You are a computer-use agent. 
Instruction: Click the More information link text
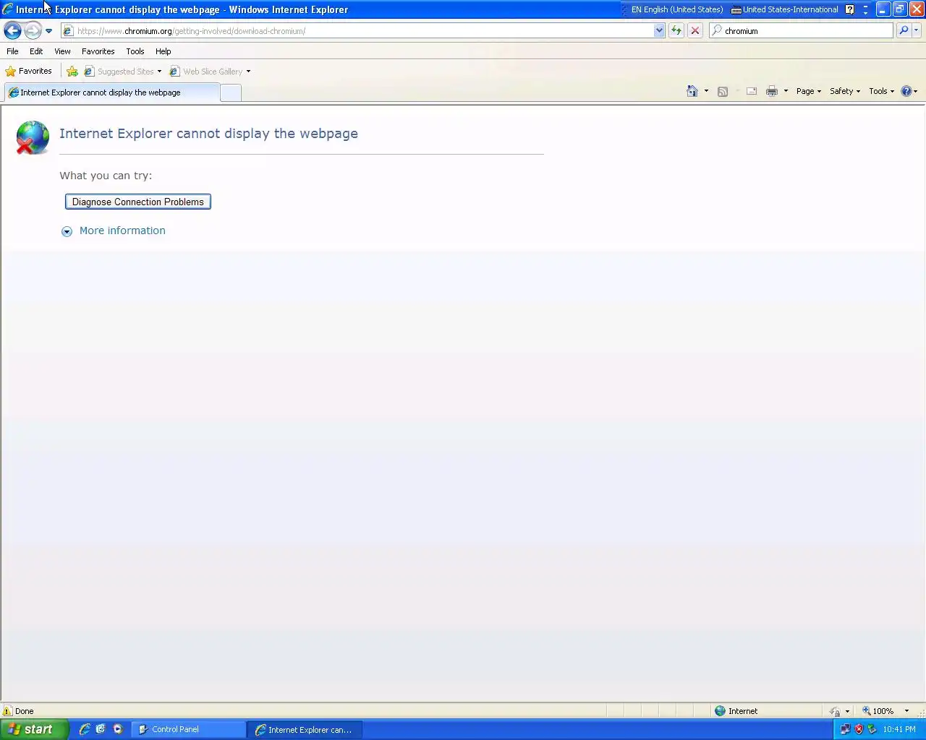click(x=122, y=231)
